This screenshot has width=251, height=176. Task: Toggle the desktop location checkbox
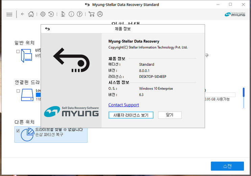18,52
